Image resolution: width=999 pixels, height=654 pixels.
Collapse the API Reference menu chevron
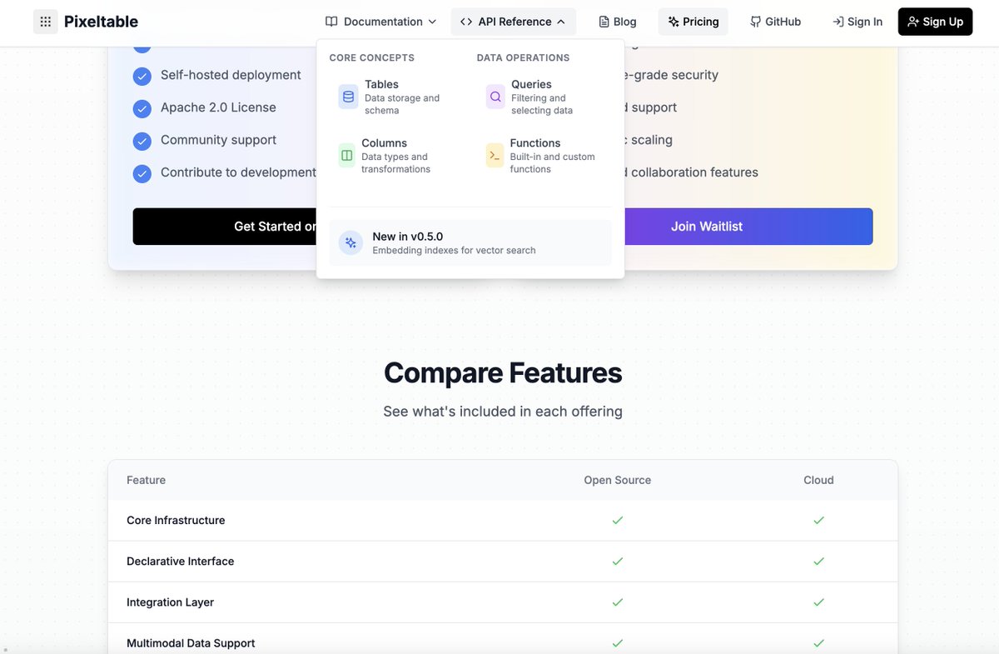(561, 22)
